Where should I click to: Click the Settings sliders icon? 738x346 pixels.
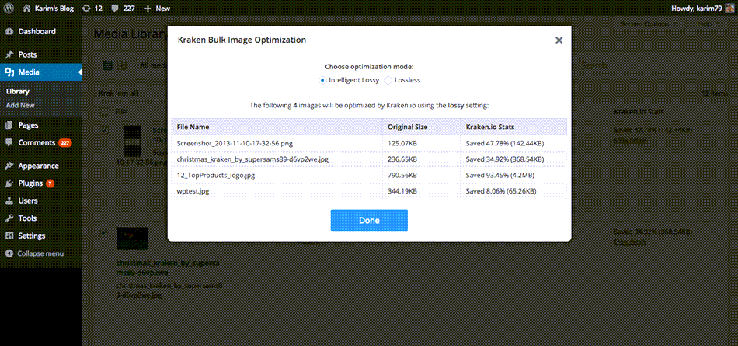coord(9,236)
